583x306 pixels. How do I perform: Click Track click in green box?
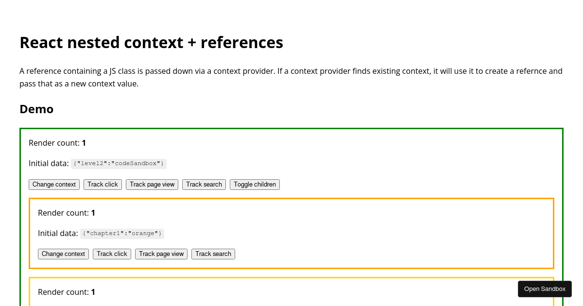coord(103,185)
